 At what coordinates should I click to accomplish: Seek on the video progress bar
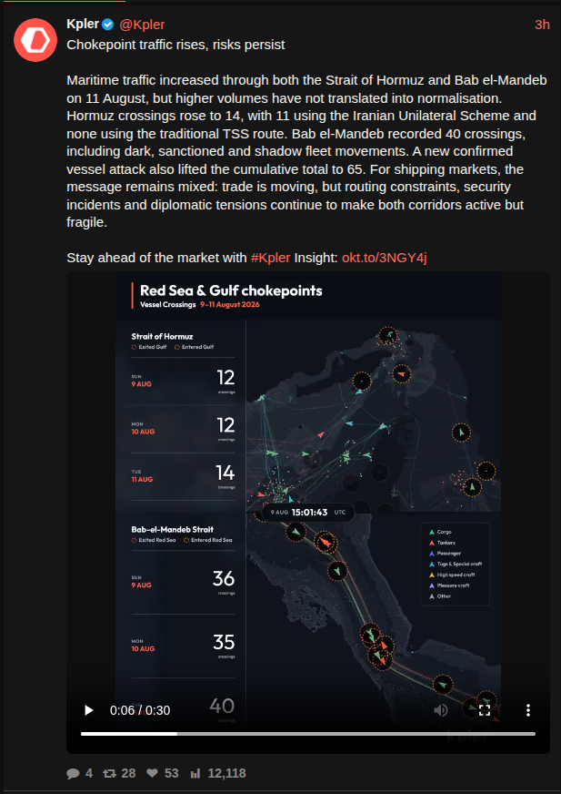308,733
